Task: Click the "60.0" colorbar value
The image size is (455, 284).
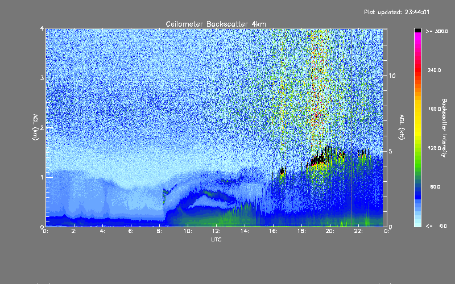Action: tap(435, 187)
